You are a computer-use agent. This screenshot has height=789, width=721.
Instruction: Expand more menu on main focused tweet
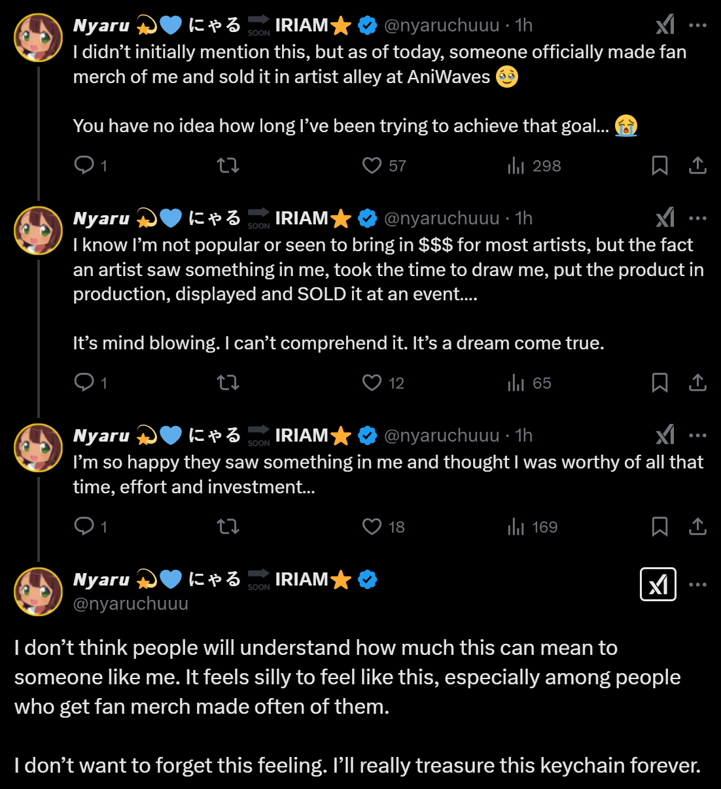click(697, 584)
